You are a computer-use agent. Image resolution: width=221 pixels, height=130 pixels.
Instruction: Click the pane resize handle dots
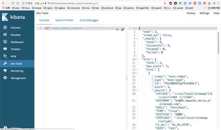point(127,78)
